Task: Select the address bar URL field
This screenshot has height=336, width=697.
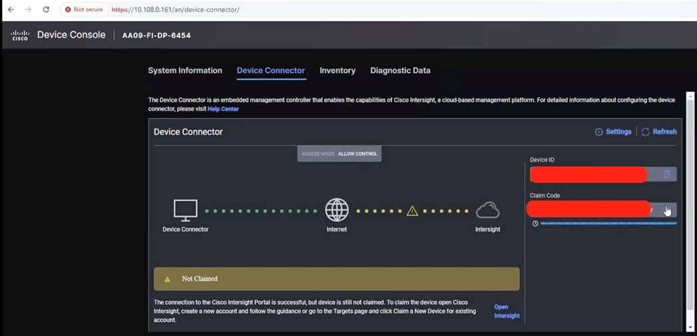Action: [x=176, y=9]
